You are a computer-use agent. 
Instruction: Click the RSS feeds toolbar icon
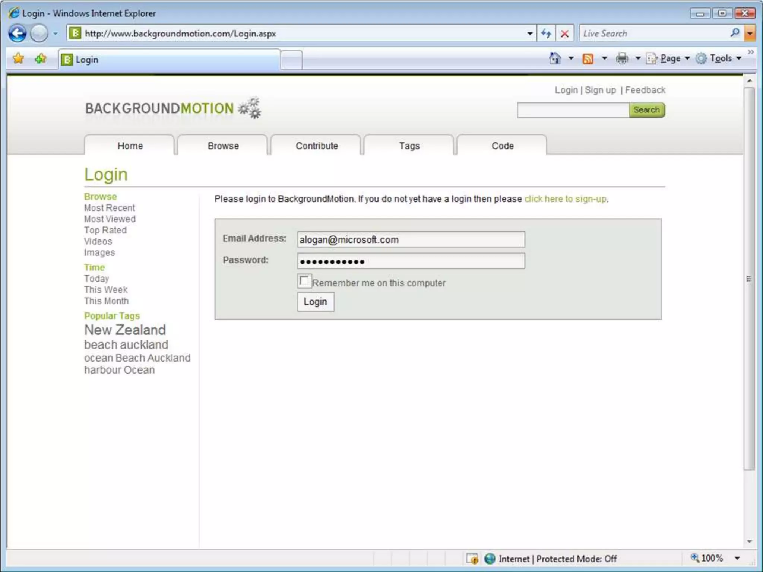coord(588,58)
